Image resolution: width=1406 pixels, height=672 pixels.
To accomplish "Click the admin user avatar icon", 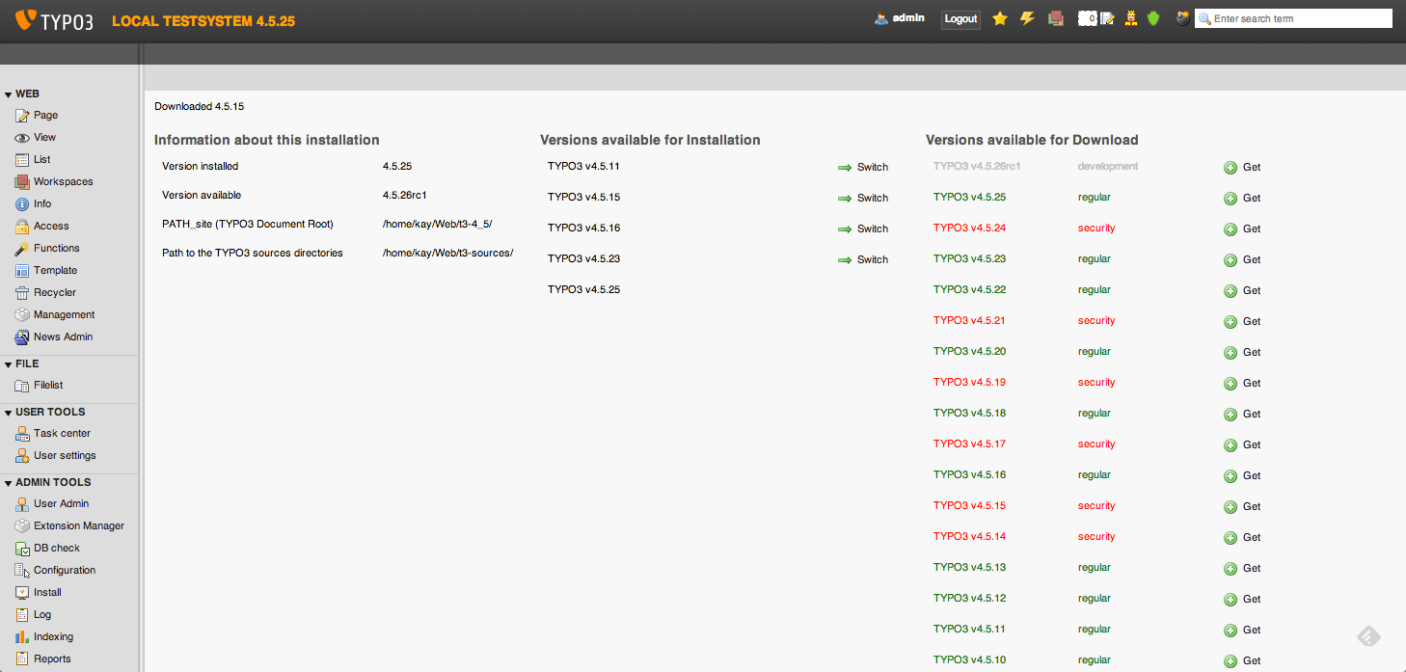I will click(881, 18).
